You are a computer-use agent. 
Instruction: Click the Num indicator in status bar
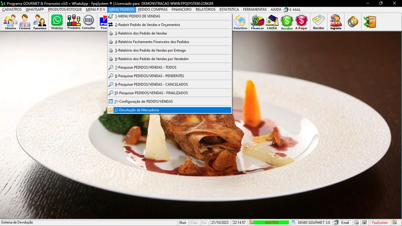pyautogui.click(x=183, y=222)
